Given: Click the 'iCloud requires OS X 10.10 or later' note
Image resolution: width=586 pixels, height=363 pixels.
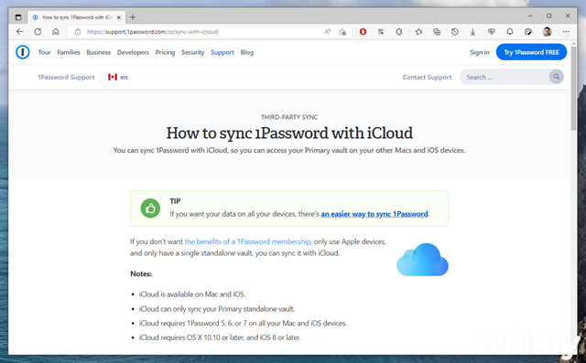Looking at the screenshot, I should 220,337.
